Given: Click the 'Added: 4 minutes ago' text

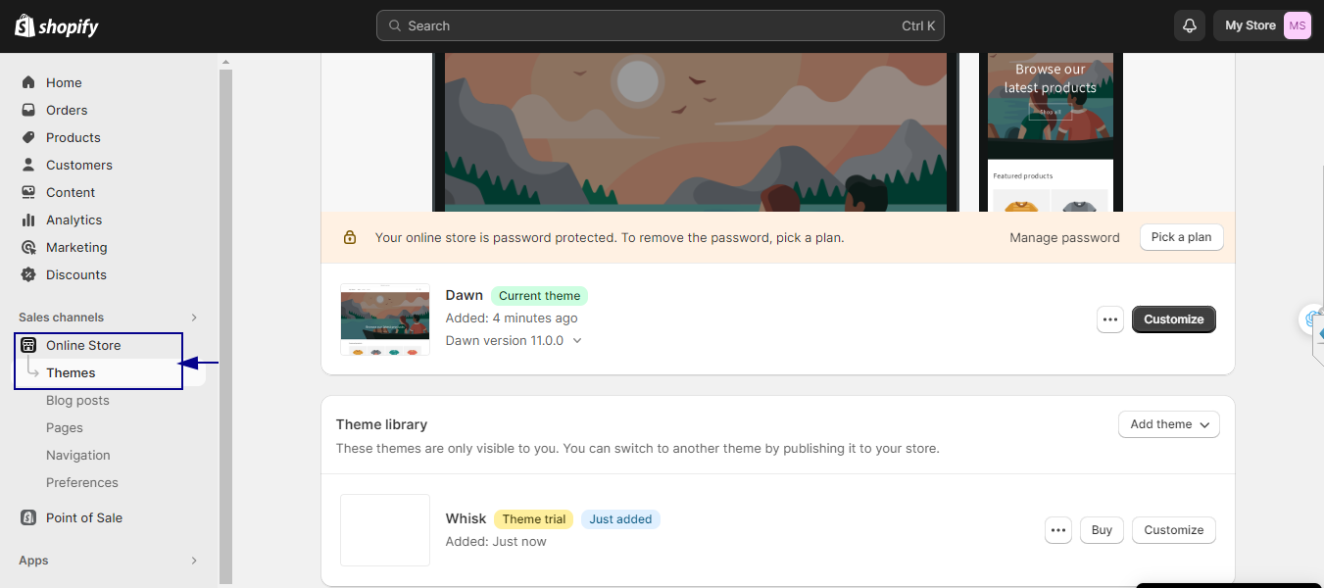Looking at the screenshot, I should (512, 318).
